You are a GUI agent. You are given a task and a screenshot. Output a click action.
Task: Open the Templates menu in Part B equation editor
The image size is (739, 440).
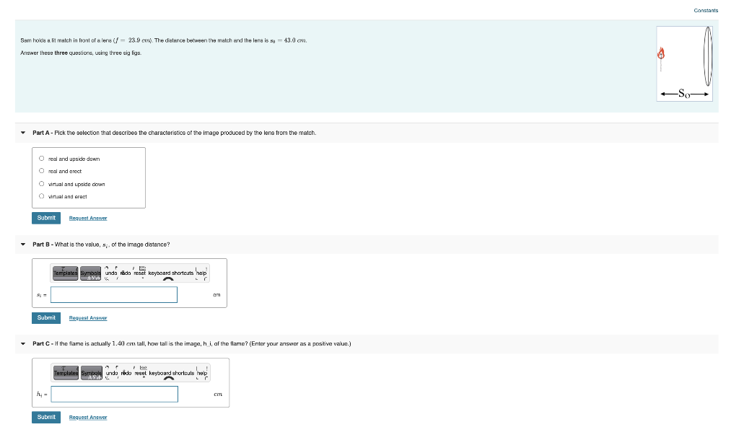pyautogui.click(x=65, y=273)
